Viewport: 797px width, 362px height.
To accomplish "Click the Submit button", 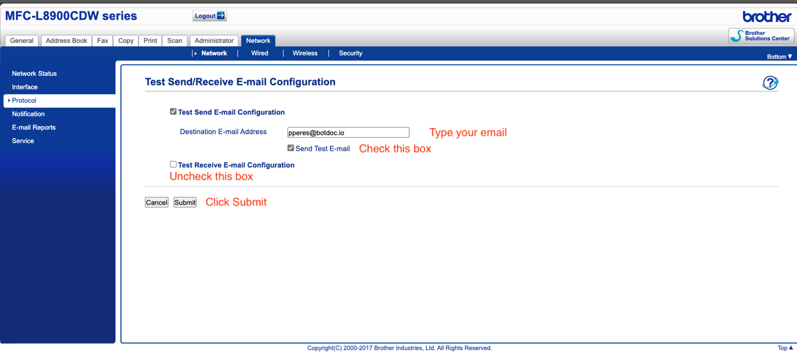I will pyautogui.click(x=185, y=202).
